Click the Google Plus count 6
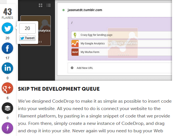The width and height of the screenshot is (182, 136). [x=7, y=98]
